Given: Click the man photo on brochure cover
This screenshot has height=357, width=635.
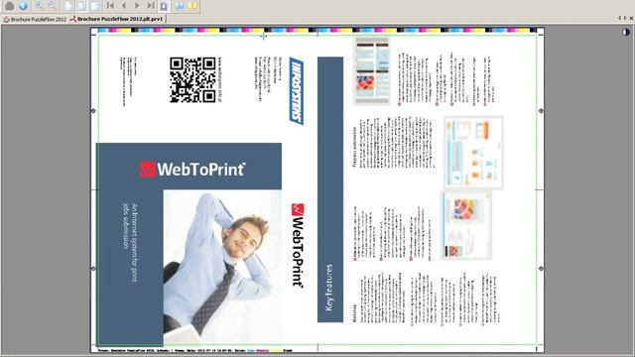Looking at the screenshot, I should [222, 268].
